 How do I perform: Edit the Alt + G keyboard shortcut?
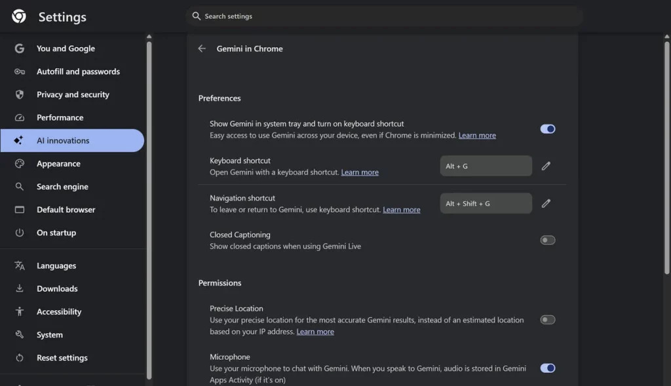[x=546, y=166]
